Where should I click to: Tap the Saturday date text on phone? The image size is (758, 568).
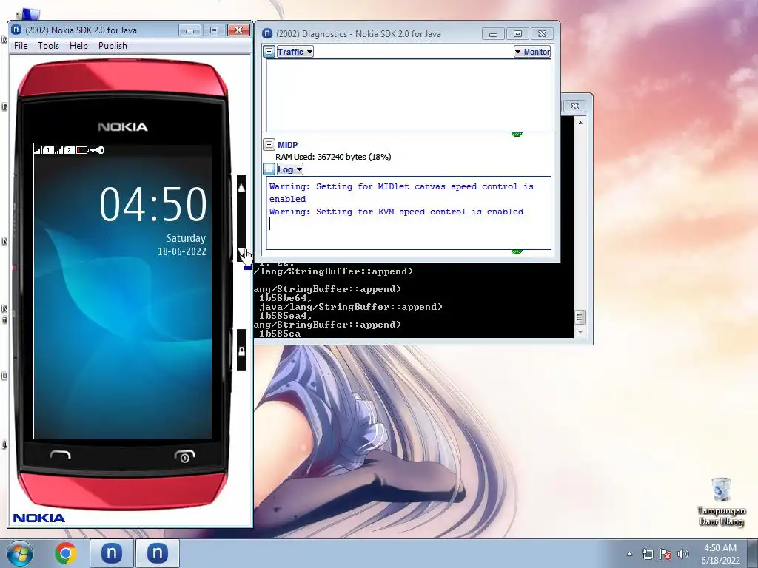pyautogui.click(x=186, y=238)
